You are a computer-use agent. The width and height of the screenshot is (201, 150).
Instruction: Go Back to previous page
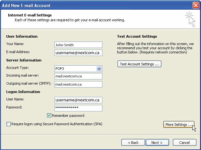coord(133,142)
